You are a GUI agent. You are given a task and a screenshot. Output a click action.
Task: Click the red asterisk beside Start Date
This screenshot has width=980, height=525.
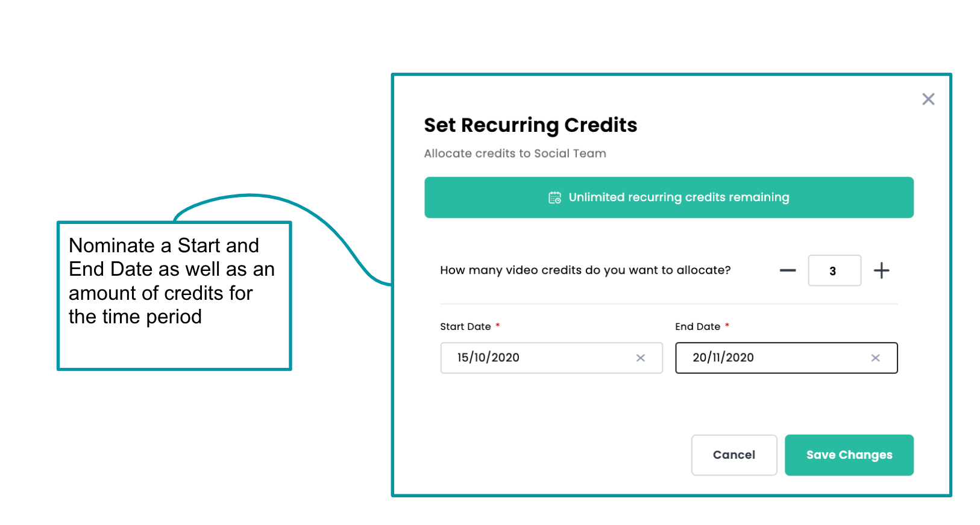[498, 326]
